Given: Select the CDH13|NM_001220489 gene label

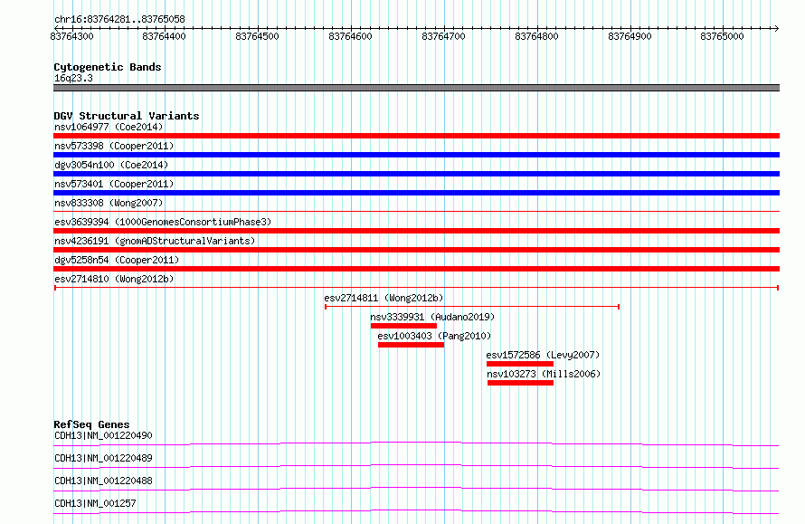Looking at the screenshot, I should [103, 458].
